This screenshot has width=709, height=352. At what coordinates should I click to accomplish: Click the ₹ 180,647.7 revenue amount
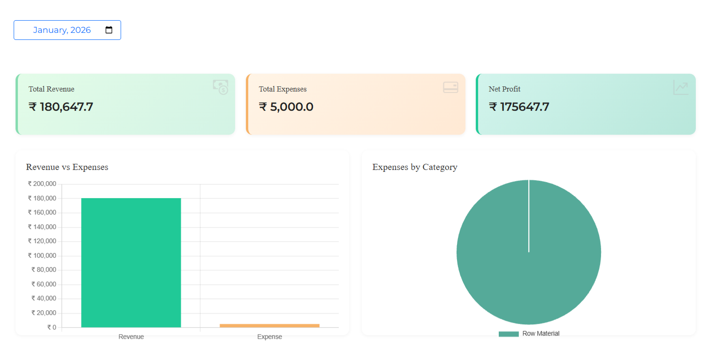(61, 107)
